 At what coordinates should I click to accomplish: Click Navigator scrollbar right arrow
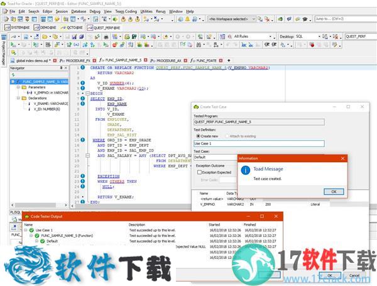click(66, 205)
